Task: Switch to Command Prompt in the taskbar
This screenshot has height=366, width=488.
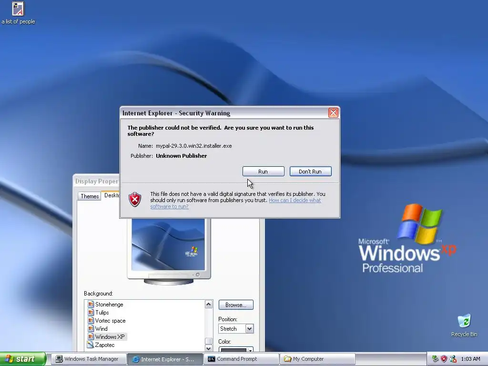Action: point(242,359)
